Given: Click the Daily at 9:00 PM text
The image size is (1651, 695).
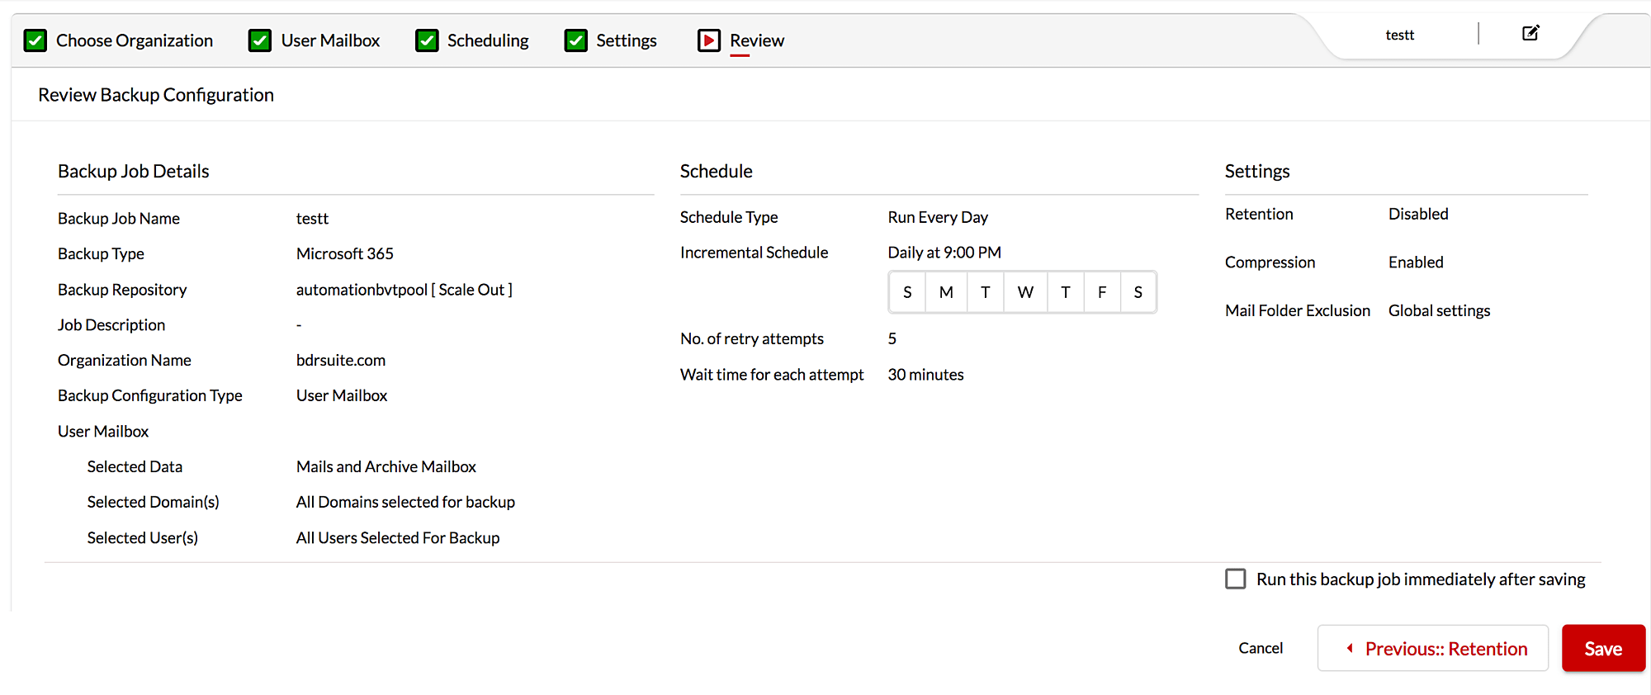Looking at the screenshot, I should 944,253.
